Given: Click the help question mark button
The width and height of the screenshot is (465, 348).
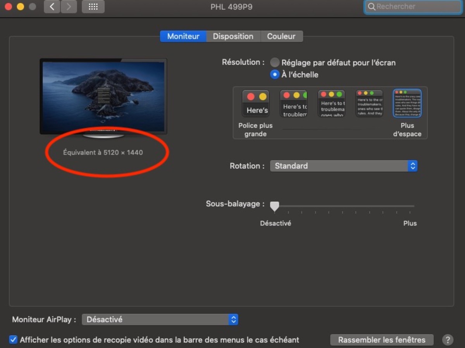Looking at the screenshot, I should point(448,340).
